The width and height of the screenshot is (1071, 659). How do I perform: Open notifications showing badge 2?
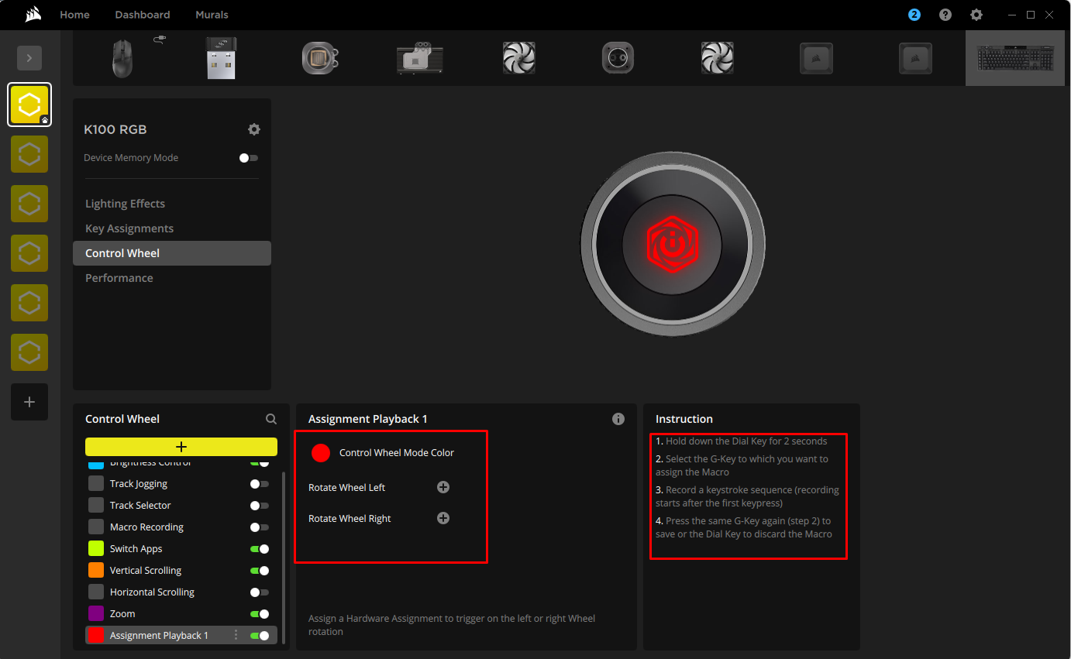(x=914, y=15)
